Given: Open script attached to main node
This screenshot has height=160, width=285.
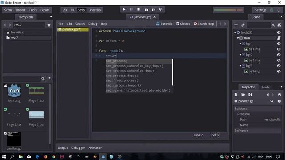Looking at the screenshot, I should [279, 38].
